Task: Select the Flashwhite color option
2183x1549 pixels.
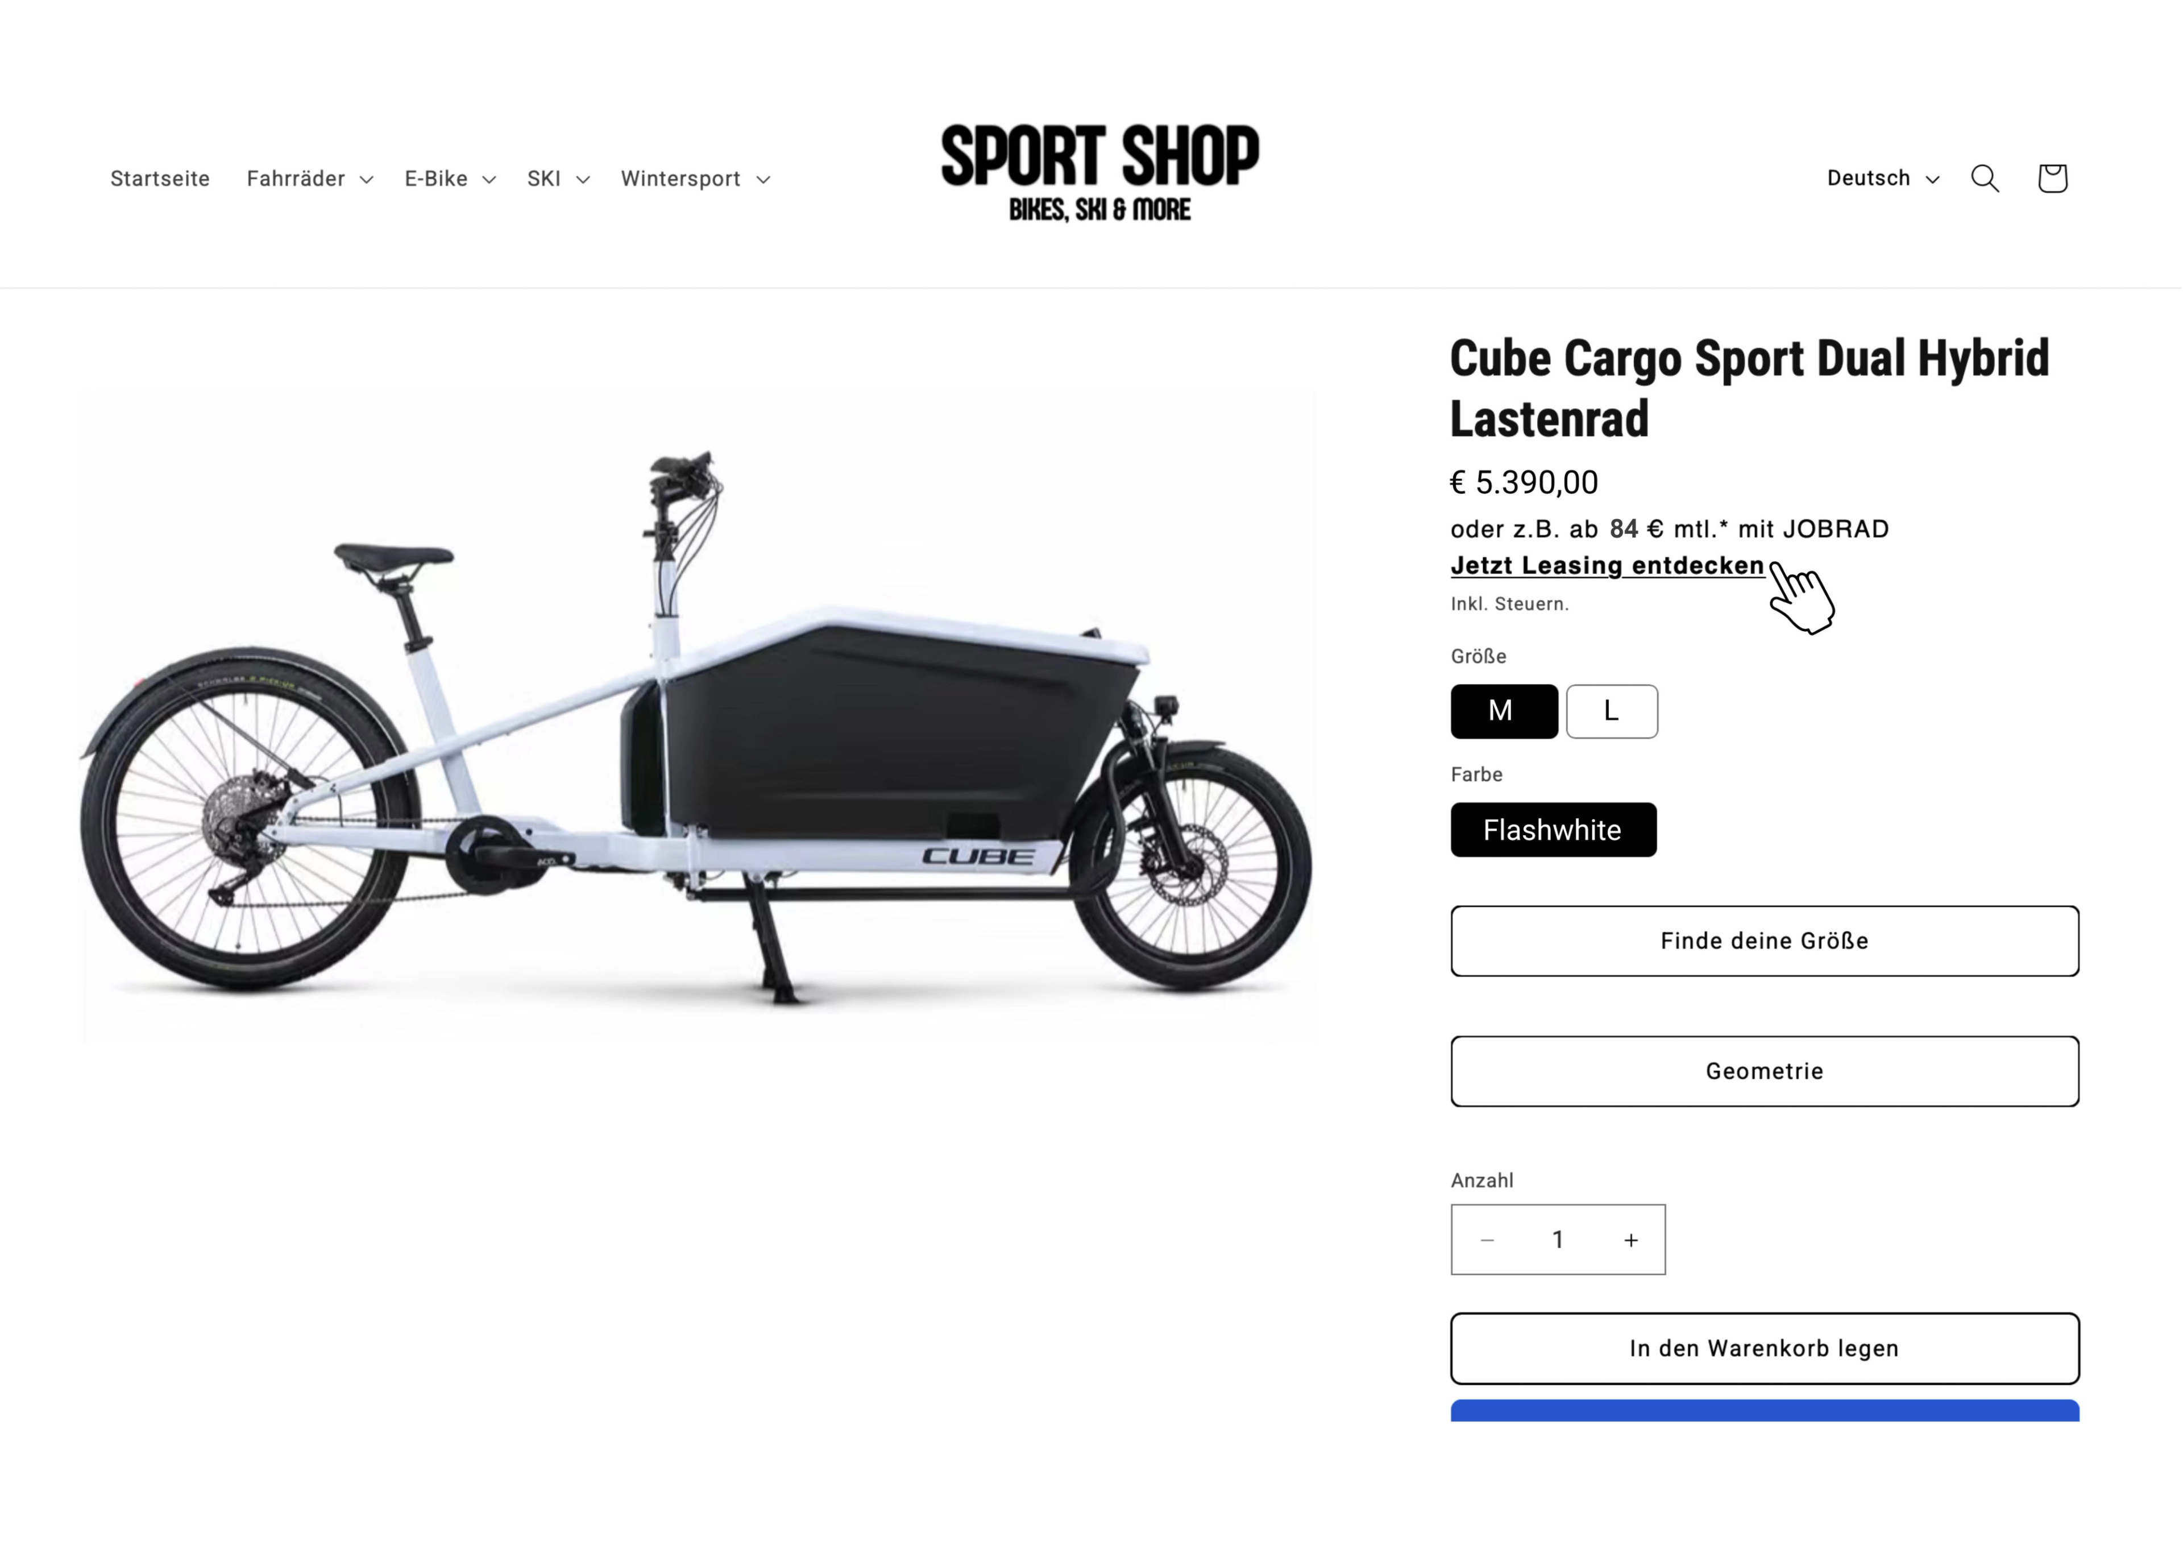Action: coord(1553,830)
